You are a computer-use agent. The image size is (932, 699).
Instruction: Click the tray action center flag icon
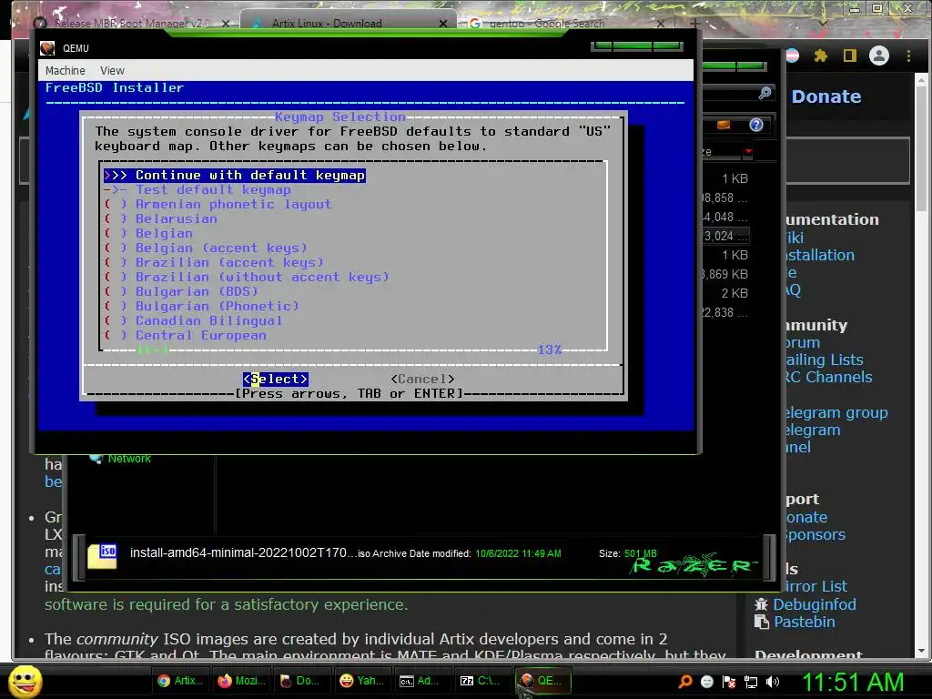pyautogui.click(x=729, y=682)
